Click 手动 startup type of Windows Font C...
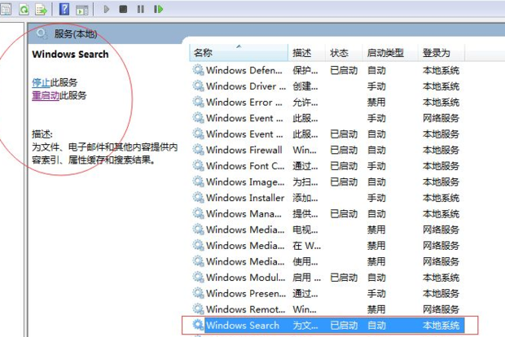 [376, 166]
